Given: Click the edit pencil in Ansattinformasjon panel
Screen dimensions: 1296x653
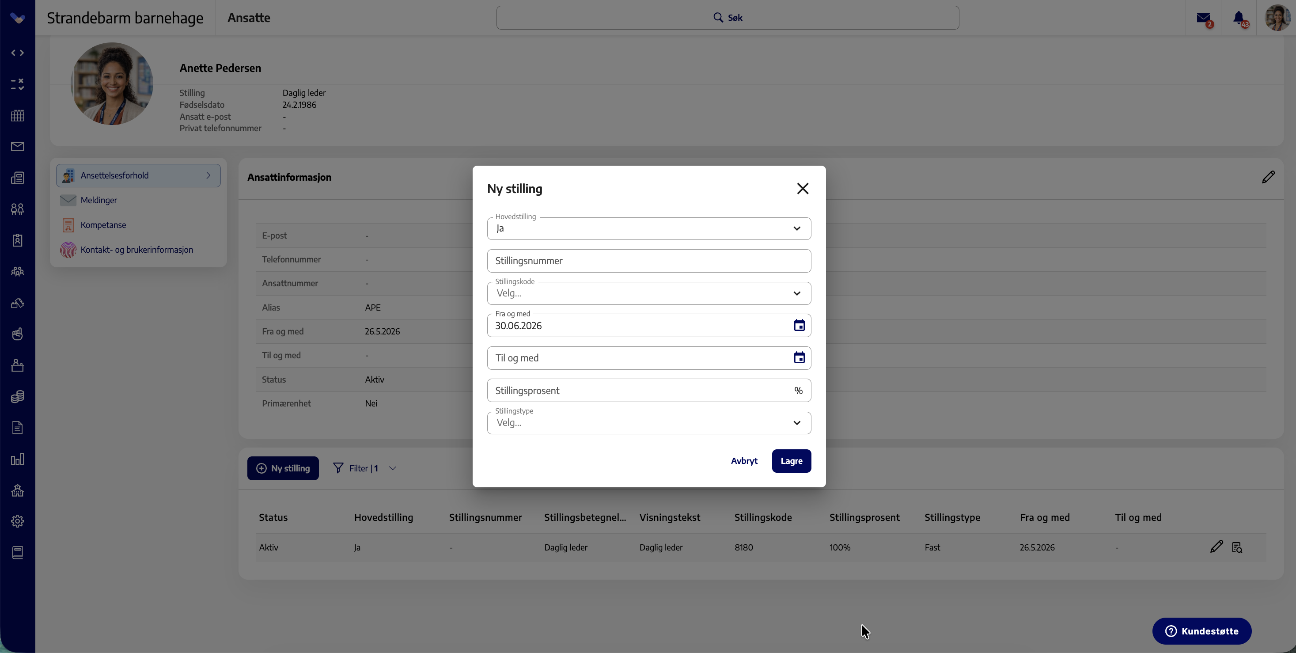Looking at the screenshot, I should click(1268, 177).
